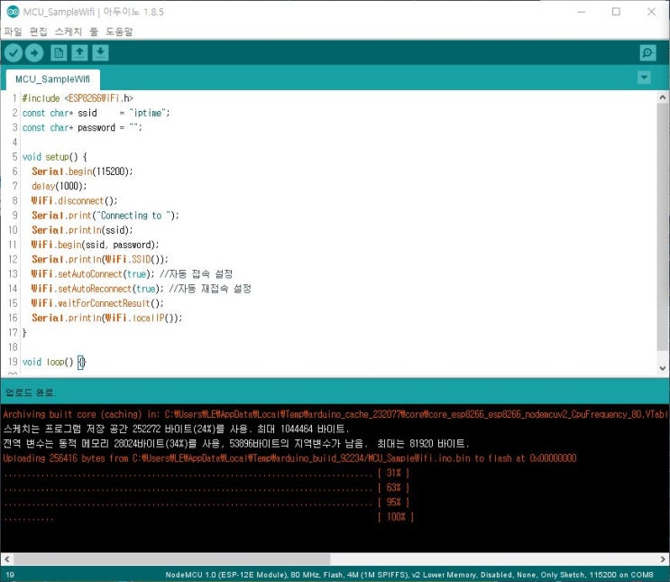Create a new sketch with New icon

pos(59,53)
